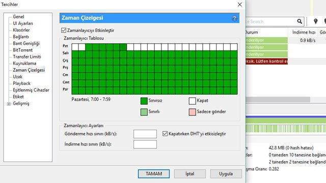
Task: Expand the Gelişmiş tree node
Action: [9, 104]
